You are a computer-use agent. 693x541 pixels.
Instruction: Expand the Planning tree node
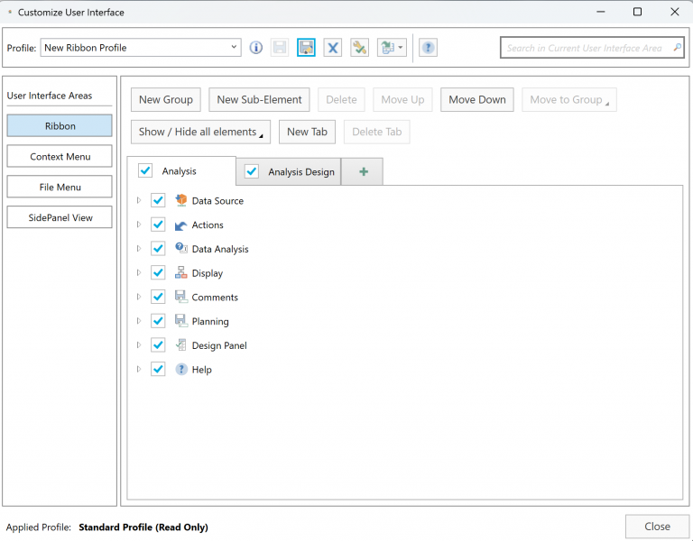(x=139, y=321)
